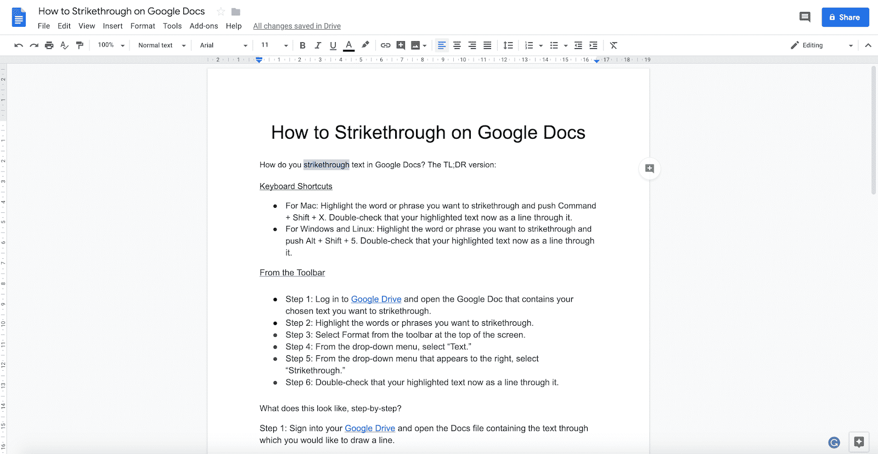Click the move to folder icon
The width and height of the screenshot is (878, 454).
point(236,12)
